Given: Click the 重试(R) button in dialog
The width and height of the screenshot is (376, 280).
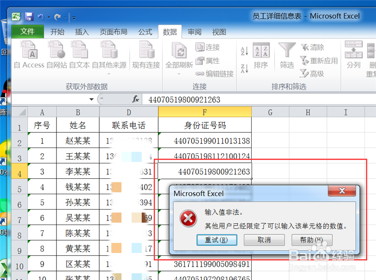Looking at the screenshot, I should (x=217, y=240).
